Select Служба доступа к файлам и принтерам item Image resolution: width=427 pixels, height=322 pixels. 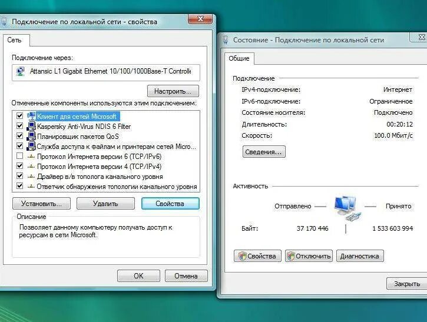click(116, 147)
